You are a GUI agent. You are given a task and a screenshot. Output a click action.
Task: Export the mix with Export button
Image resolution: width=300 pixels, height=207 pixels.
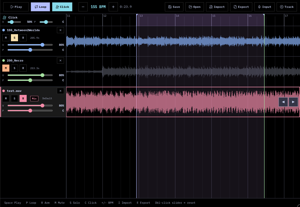tap(241, 7)
